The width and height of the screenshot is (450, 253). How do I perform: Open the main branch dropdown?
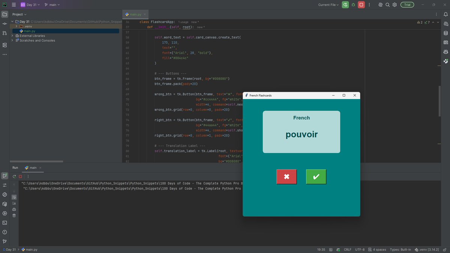pyautogui.click(x=52, y=5)
